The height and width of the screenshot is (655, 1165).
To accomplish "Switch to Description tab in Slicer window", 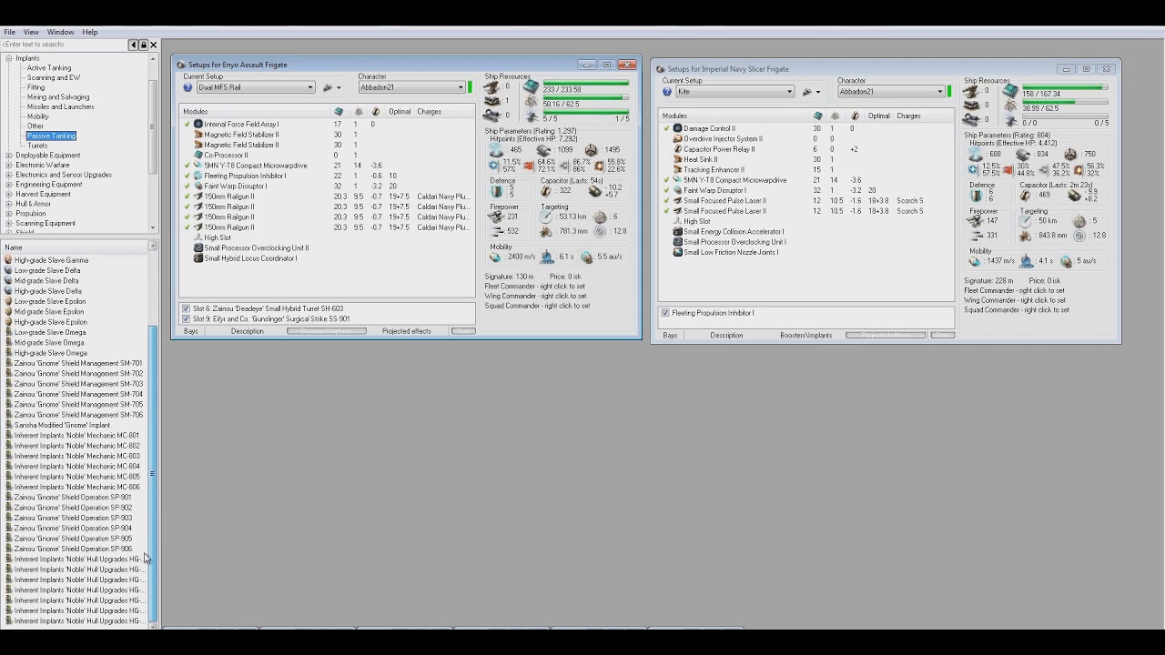I will pyautogui.click(x=726, y=335).
